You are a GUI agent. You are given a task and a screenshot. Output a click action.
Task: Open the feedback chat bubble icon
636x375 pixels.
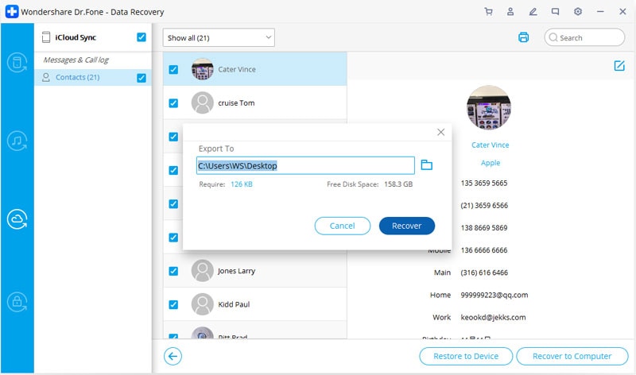(x=555, y=12)
